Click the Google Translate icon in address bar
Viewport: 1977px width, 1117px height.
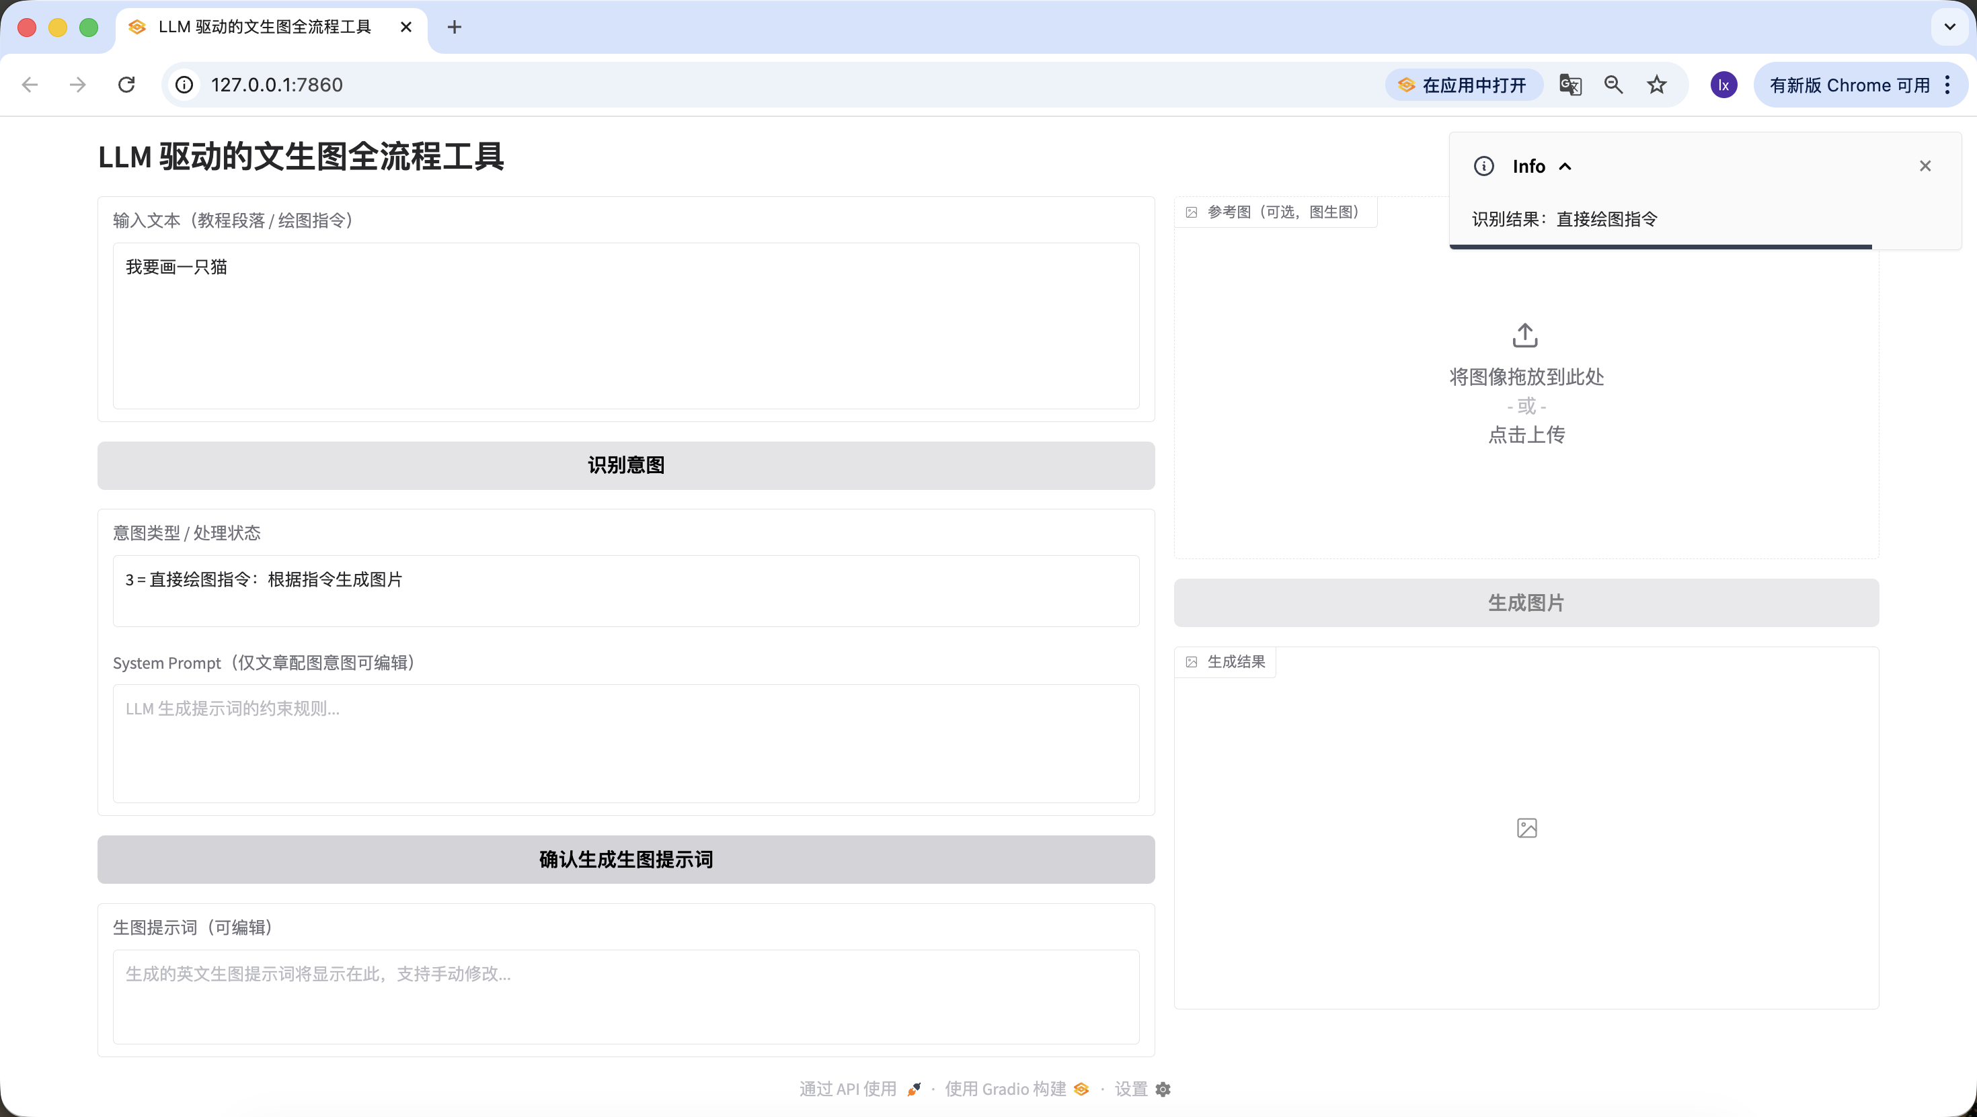(1570, 85)
